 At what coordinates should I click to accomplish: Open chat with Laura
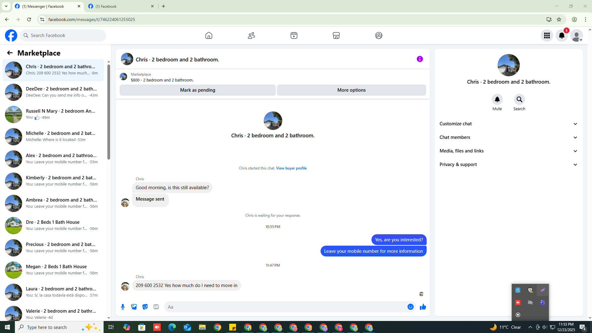coord(53,292)
